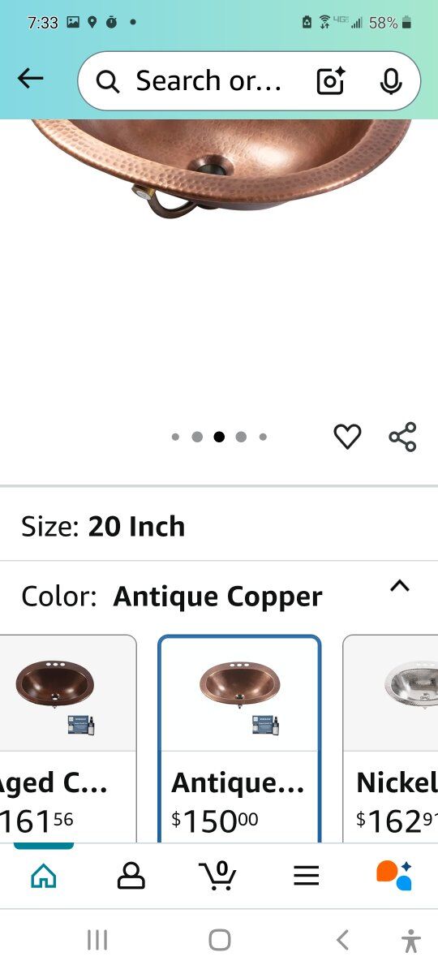
Task: Open the account profile tab
Action: coord(131,876)
